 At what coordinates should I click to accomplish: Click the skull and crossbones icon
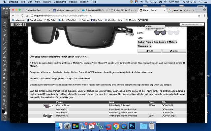coord(16,25)
